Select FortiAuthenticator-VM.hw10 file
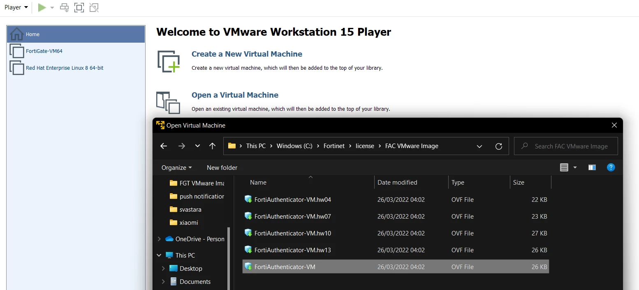The height and width of the screenshot is (290, 639). pyautogui.click(x=396, y=233)
